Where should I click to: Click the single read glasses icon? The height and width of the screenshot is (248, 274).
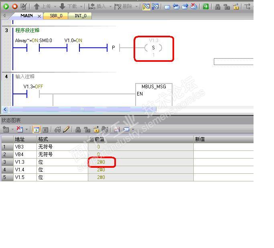click(57, 130)
